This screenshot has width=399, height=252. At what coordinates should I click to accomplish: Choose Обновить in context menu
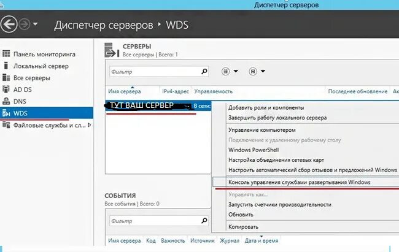(241, 215)
